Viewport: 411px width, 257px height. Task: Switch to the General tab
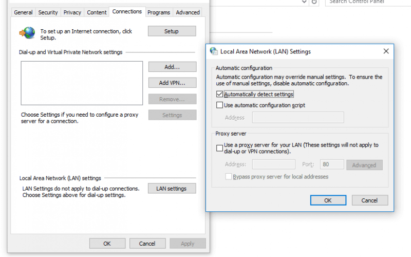click(x=23, y=12)
